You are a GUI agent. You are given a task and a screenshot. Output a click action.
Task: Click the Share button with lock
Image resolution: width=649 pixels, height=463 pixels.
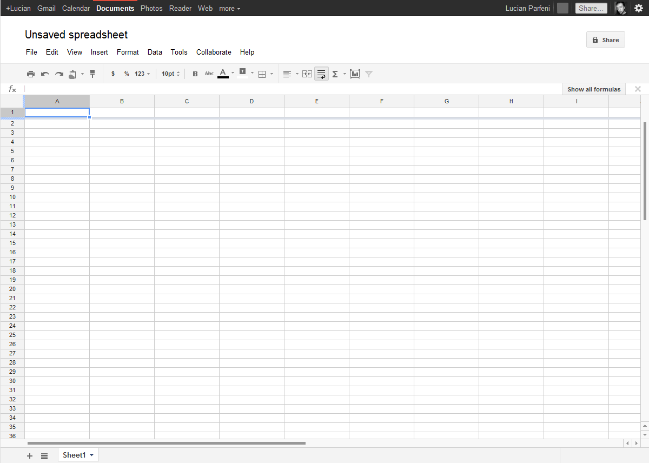point(605,40)
